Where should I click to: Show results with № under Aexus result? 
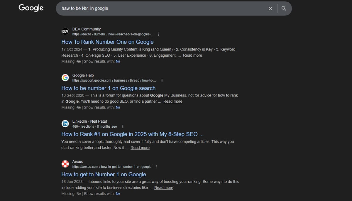point(118,193)
